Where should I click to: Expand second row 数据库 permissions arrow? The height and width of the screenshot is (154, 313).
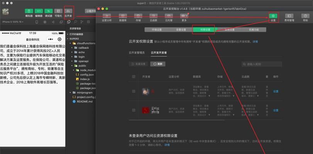tap(209, 115)
